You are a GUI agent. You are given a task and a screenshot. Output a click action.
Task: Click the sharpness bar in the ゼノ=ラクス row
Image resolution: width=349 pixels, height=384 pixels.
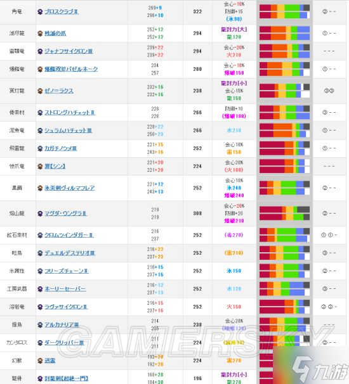click(x=284, y=91)
